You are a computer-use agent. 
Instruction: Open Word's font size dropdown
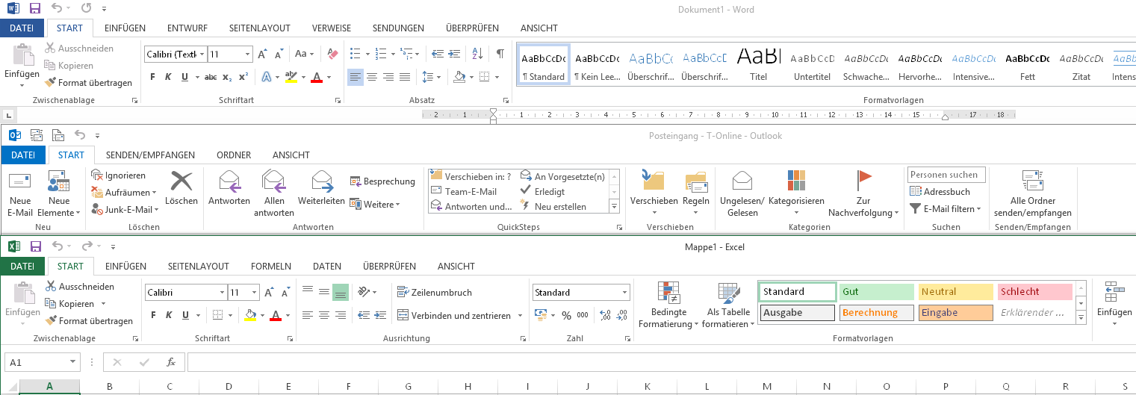tap(247, 55)
